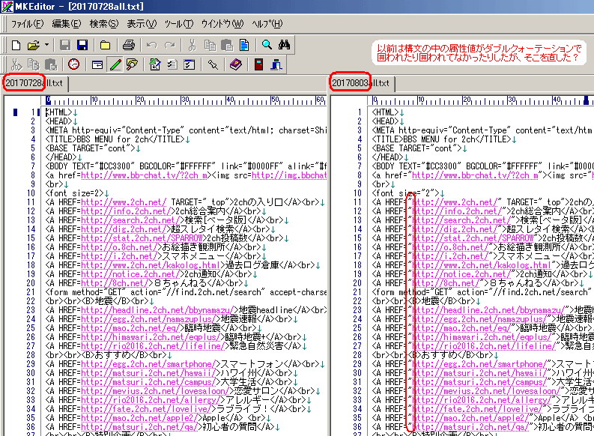Click the grayed-out Save icon
Image resolution: width=594 pixels, height=436 pixels.
point(65,45)
